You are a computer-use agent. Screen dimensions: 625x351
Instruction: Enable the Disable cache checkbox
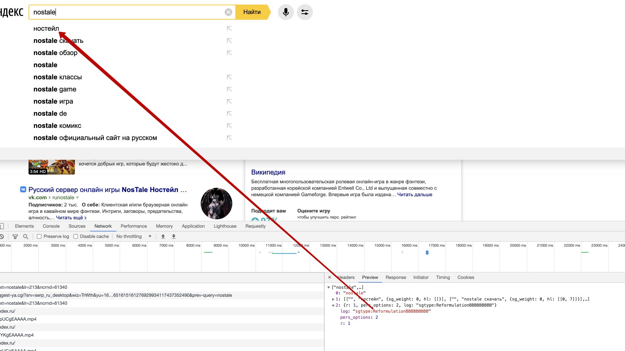pyautogui.click(x=76, y=236)
